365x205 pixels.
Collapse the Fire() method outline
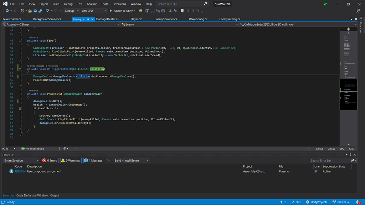pyautogui.click(x=20, y=41)
